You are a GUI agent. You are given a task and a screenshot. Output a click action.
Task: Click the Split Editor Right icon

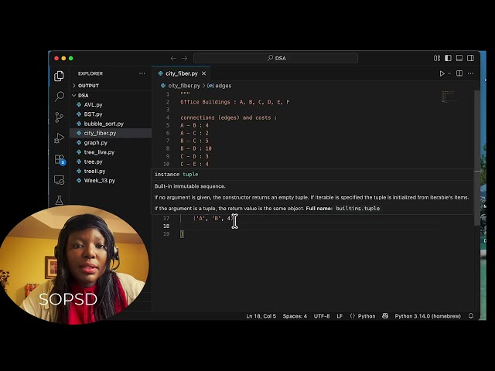459,73
